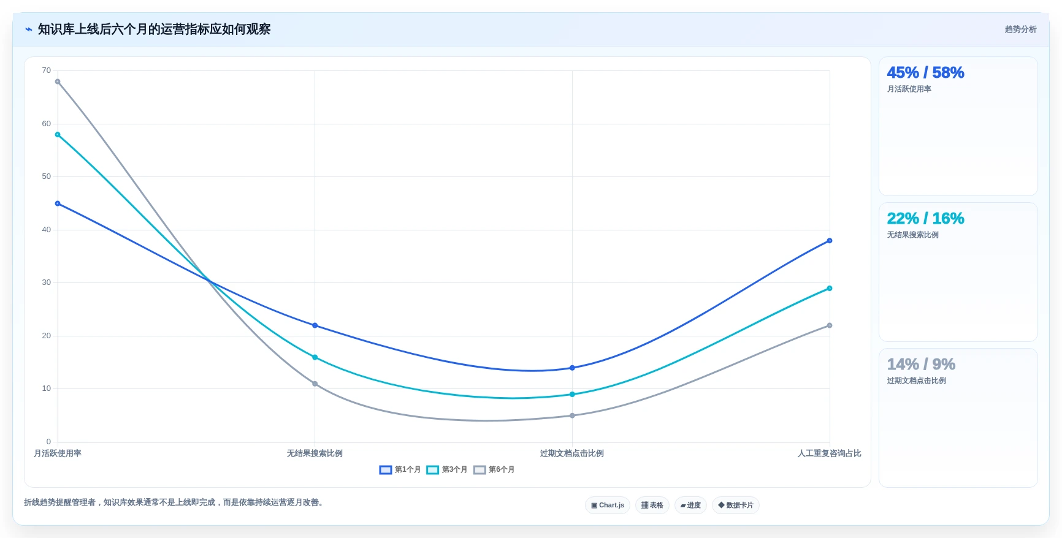Click the chart title 知识库上线后六个月的运营指标应如何观察
The image size is (1062, 538).
154,29
